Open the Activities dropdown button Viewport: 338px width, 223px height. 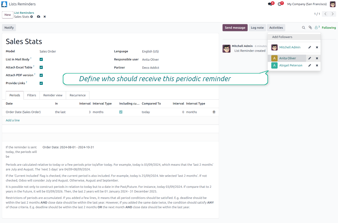point(276,28)
